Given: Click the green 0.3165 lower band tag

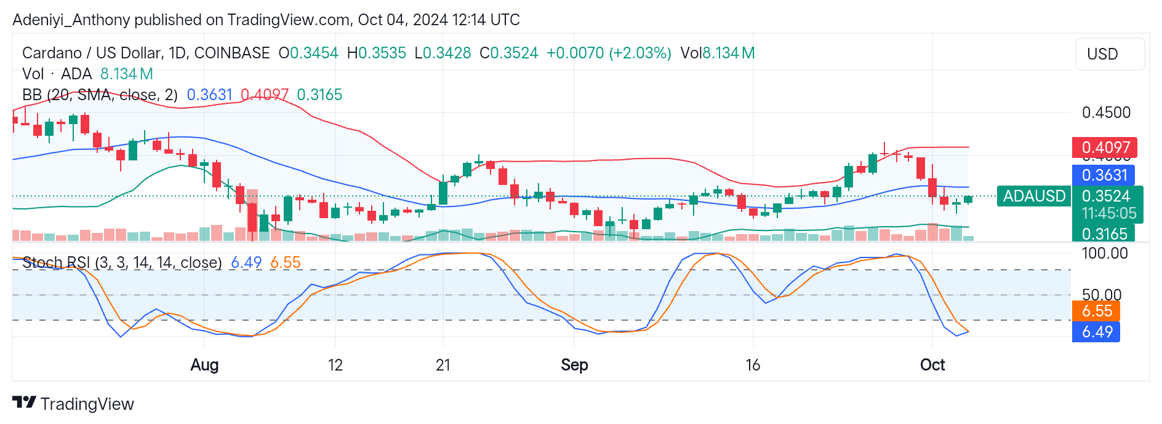Looking at the screenshot, I should pyautogui.click(x=1104, y=234).
